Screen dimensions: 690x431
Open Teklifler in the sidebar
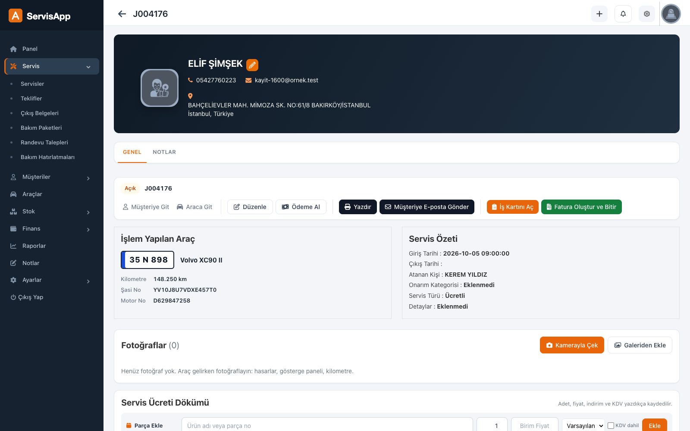point(31,98)
